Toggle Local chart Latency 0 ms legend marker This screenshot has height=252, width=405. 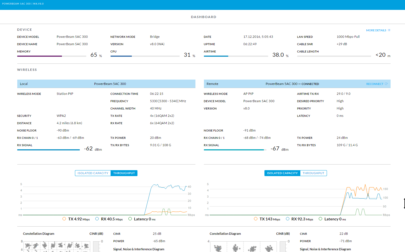130,219
